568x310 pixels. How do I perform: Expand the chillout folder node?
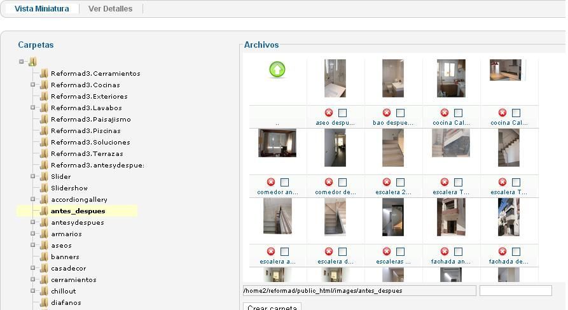pos(33,291)
